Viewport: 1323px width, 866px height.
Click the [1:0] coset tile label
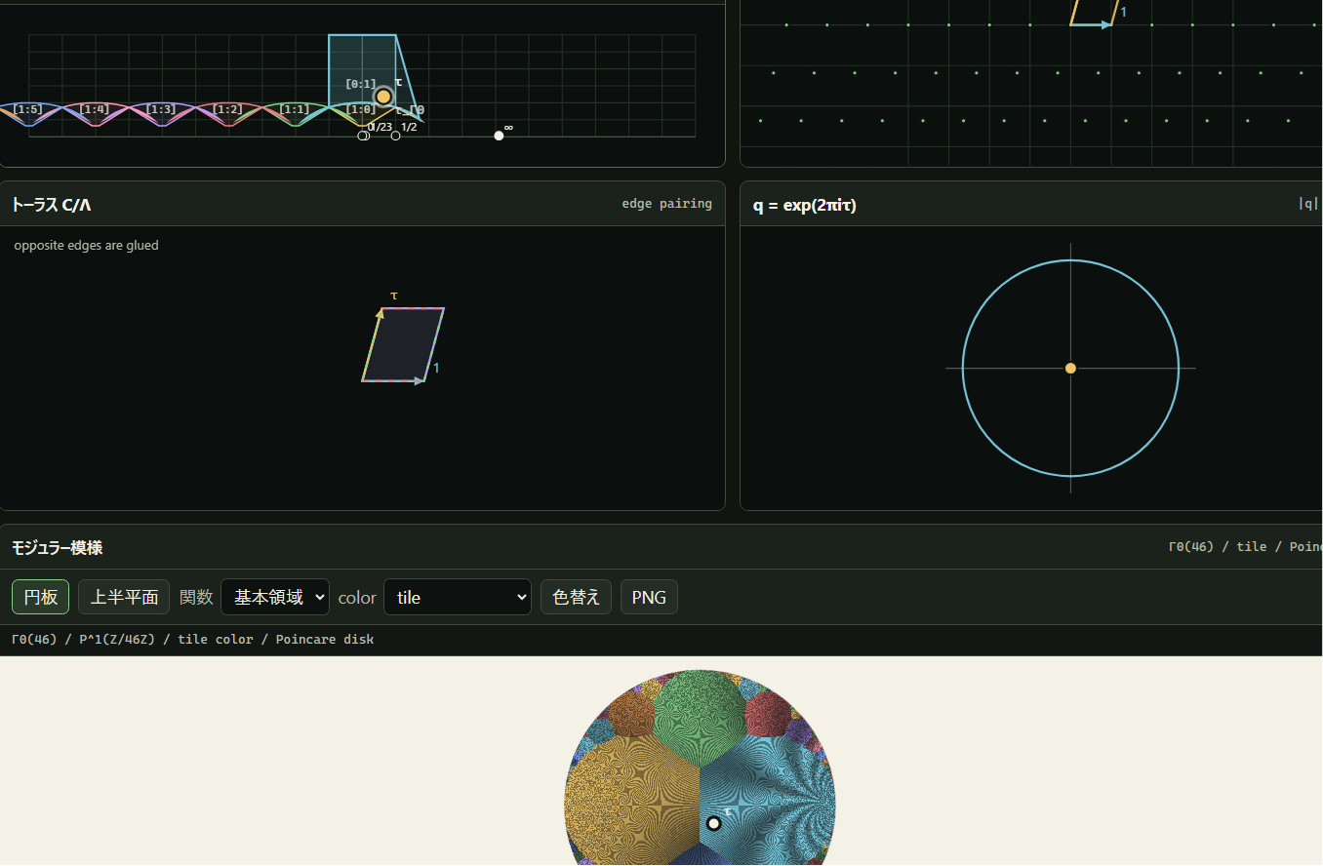361,109
